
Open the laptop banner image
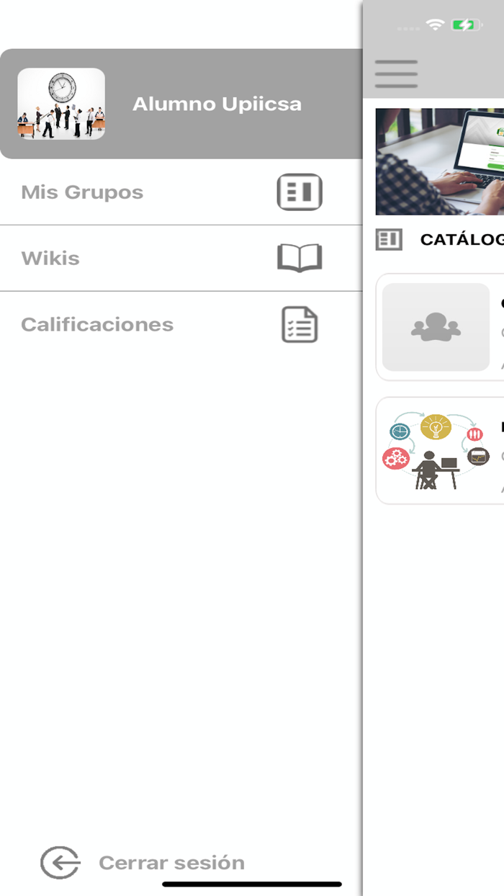pos(440,161)
